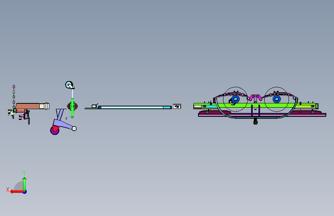Select the purple hanging chain part
This screenshot has height=216, width=334.
[x=14, y=96]
